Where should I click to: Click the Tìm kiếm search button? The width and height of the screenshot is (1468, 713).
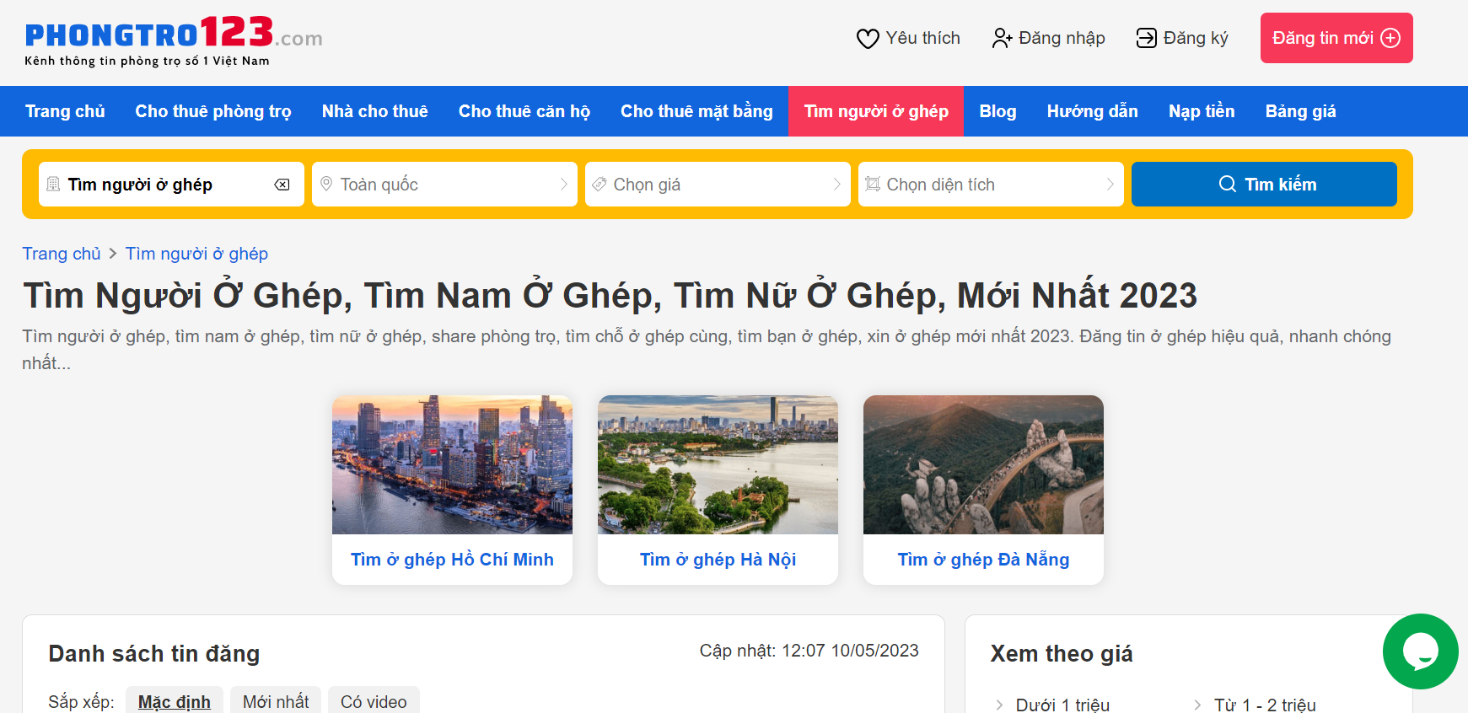point(1263,185)
